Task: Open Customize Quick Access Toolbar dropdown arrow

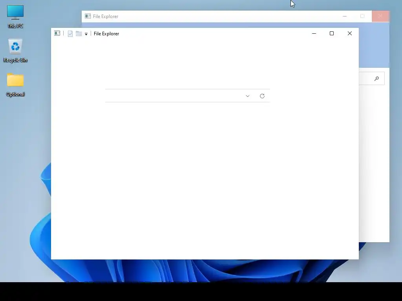Action: click(86, 34)
